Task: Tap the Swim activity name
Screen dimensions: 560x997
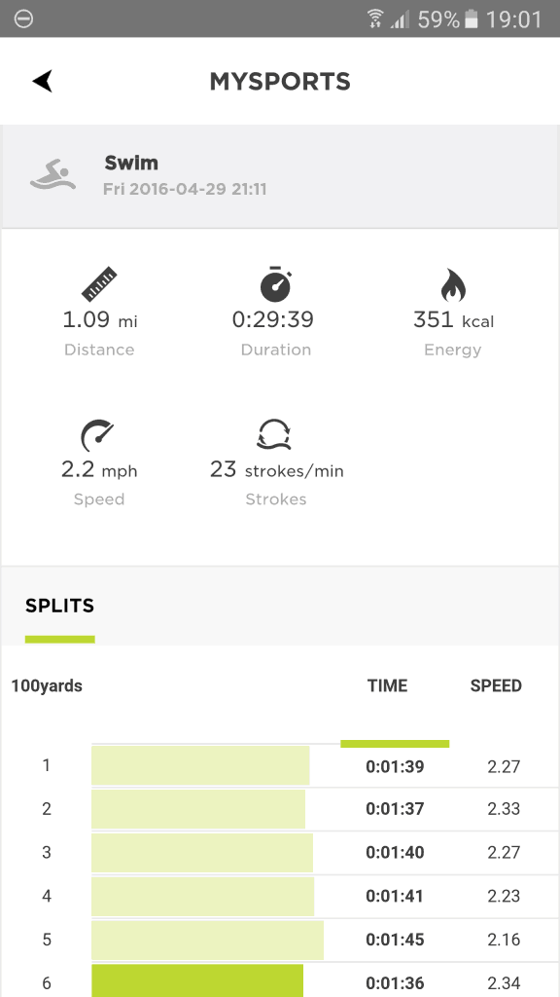Action: pos(131,163)
